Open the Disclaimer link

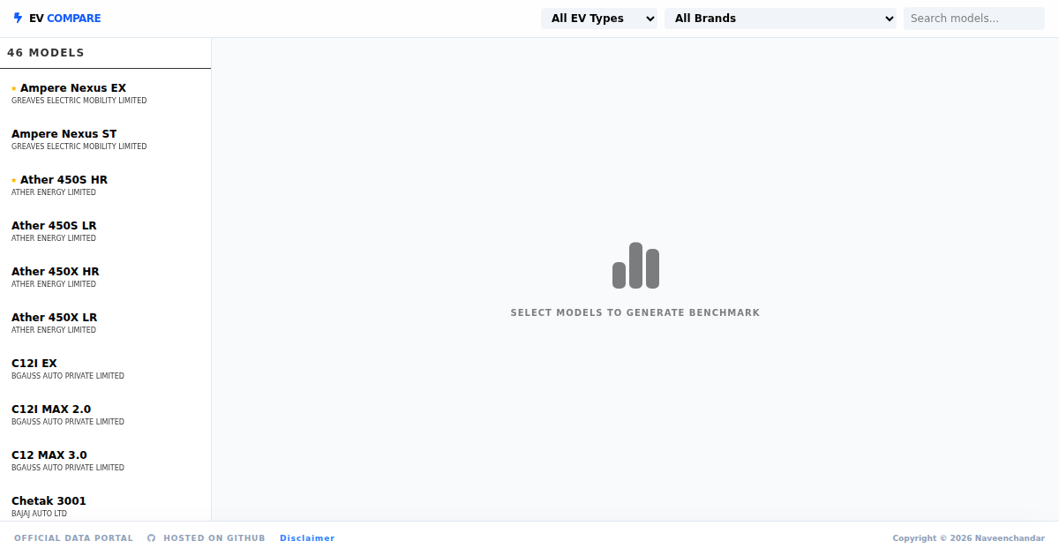(307, 538)
